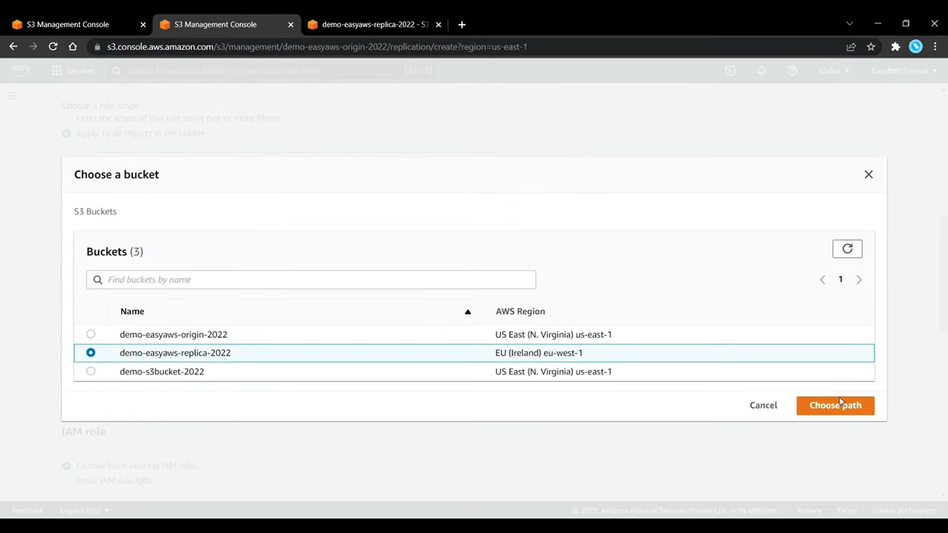This screenshot has width=948, height=533.
Task: Go to previous page of buckets
Action: [x=822, y=280]
